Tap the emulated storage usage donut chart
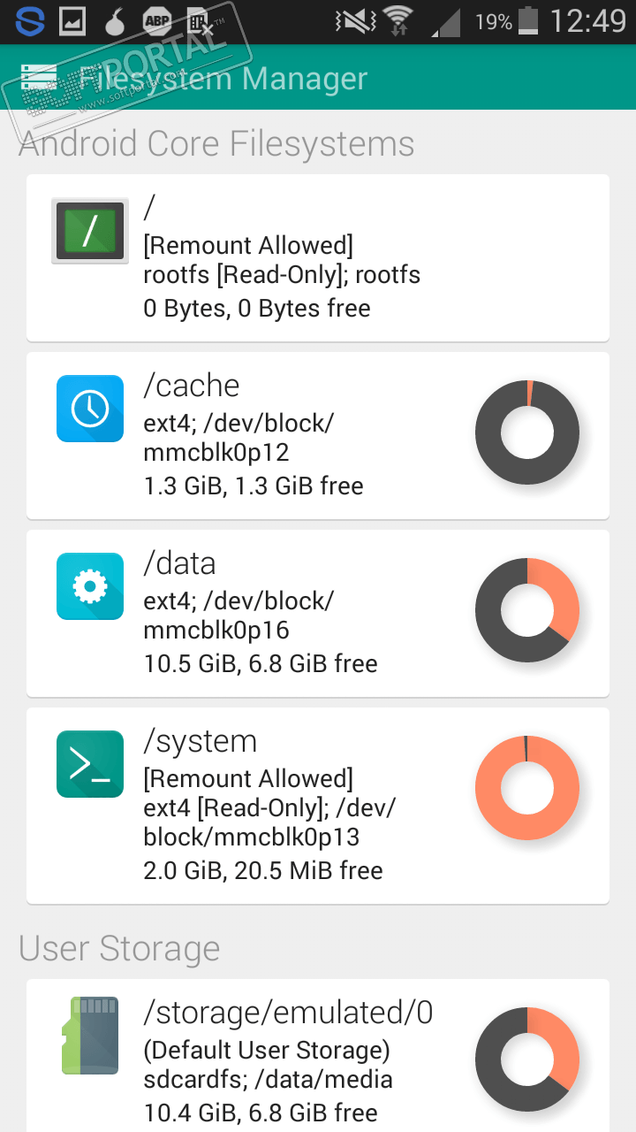 [526, 1059]
